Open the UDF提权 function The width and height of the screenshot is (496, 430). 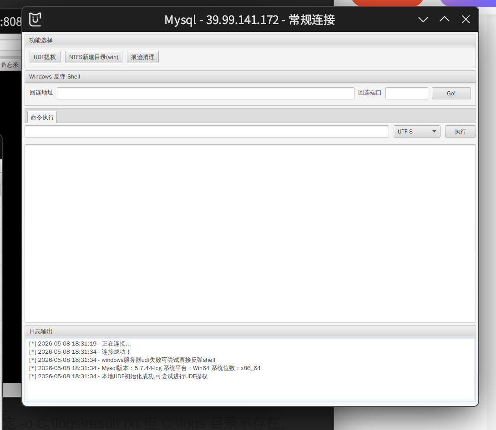click(45, 57)
